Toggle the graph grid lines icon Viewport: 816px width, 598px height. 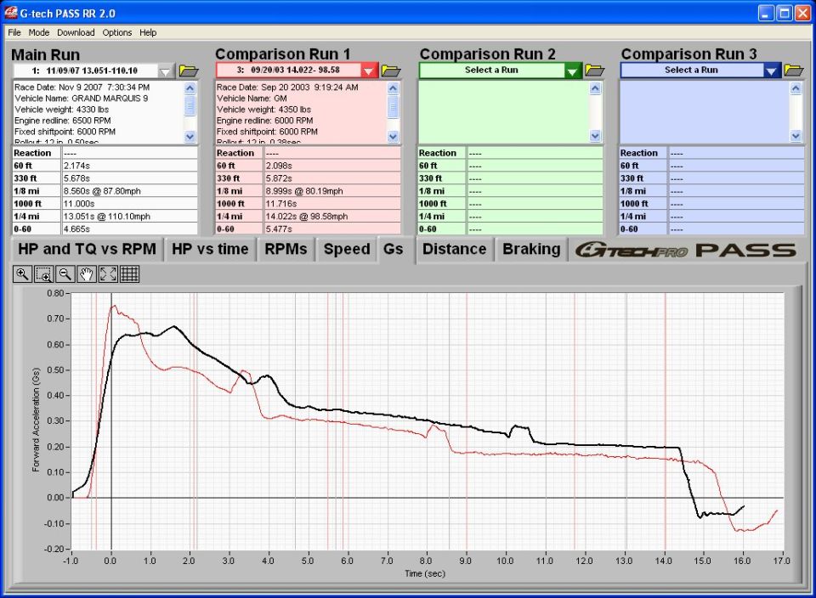(x=129, y=274)
